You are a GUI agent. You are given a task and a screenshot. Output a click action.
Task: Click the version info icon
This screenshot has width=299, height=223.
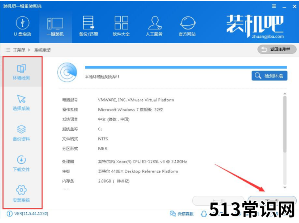[x=9, y=214]
